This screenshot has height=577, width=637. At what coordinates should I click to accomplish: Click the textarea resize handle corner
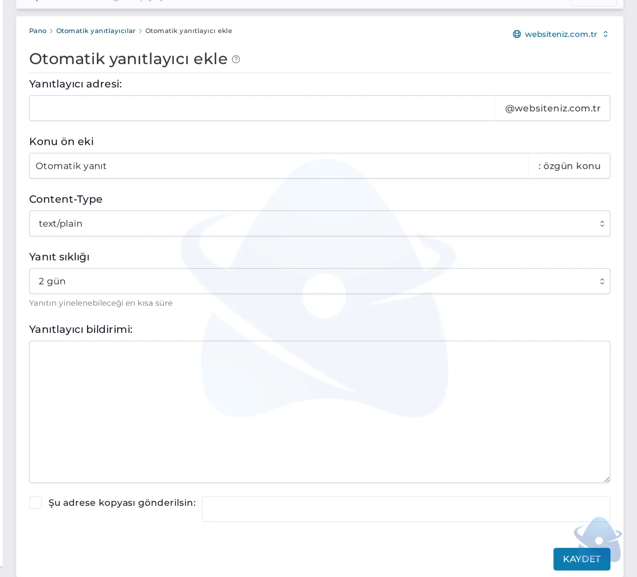pyautogui.click(x=606, y=479)
